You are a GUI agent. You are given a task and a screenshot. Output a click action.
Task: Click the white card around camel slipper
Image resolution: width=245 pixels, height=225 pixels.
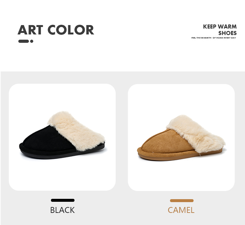coord(181,137)
